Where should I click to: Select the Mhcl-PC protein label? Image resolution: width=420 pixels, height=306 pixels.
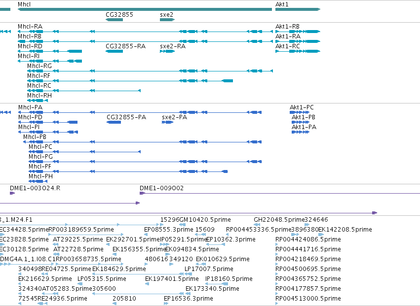tap(40, 147)
